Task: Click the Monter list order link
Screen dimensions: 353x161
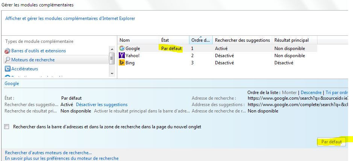Action: tap(289, 93)
